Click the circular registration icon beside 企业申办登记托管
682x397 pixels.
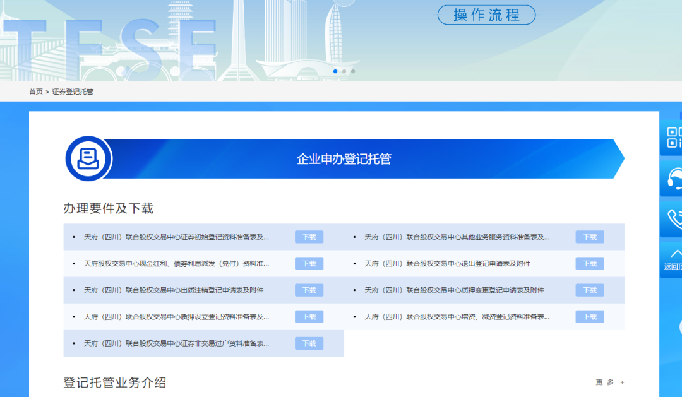pyautogui.click(x=88, y=158)
